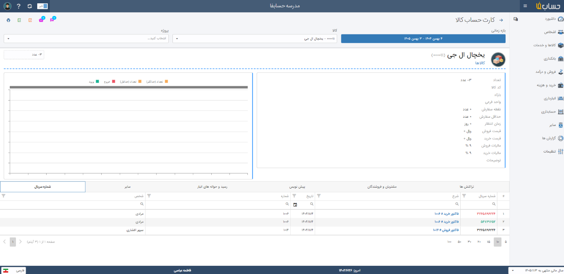564x274 pixels.
Task: Click the user avatar in header
Action: [7, 6]
